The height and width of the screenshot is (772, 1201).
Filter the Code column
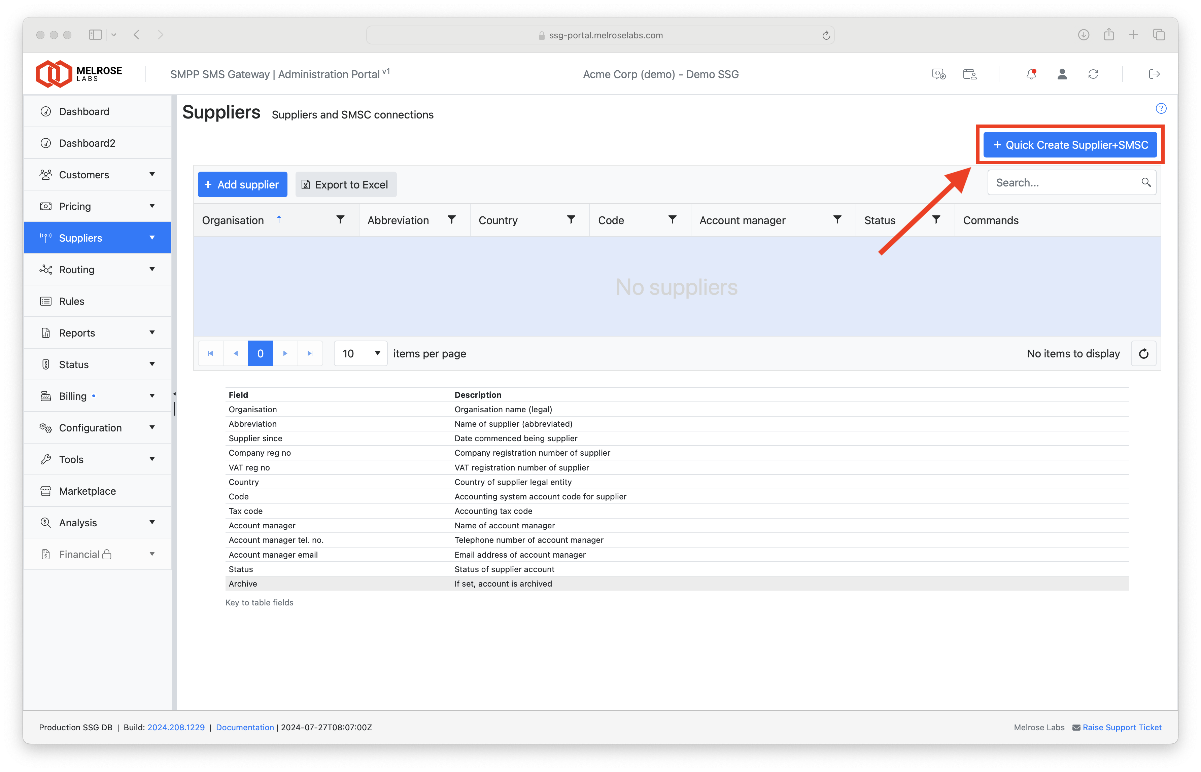point(672,220)
